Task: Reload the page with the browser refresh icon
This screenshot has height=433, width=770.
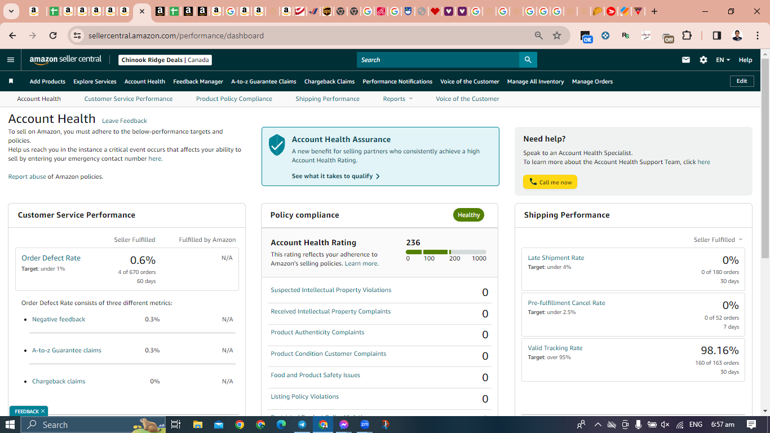Action: pos(53,36)
